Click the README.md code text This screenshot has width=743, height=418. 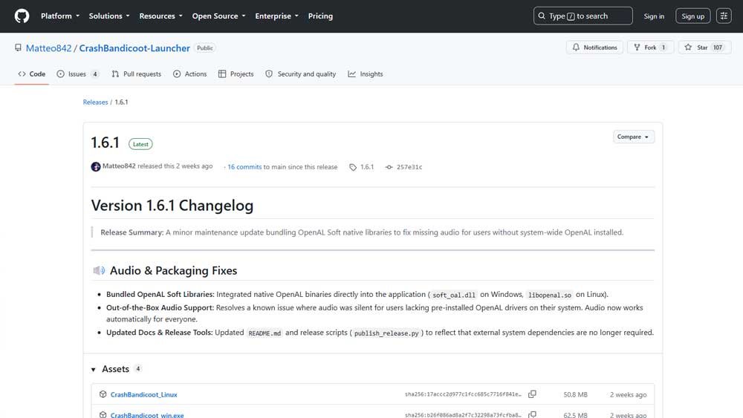265,333
